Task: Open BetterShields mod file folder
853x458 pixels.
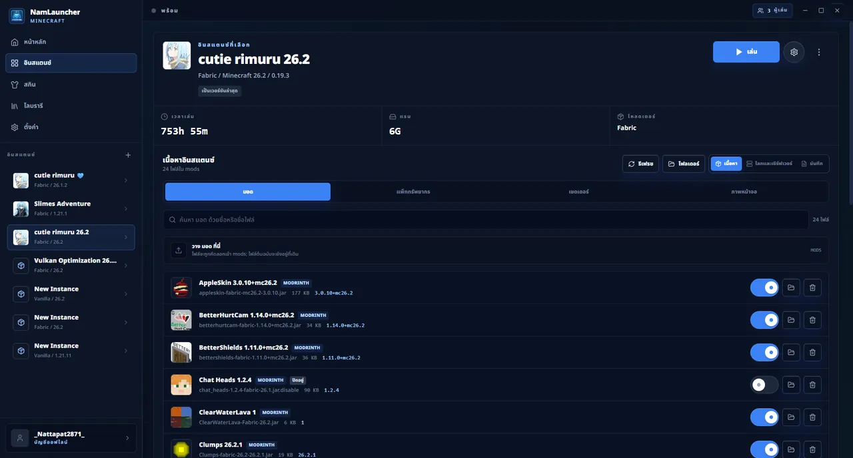Action: coord(791,352)
